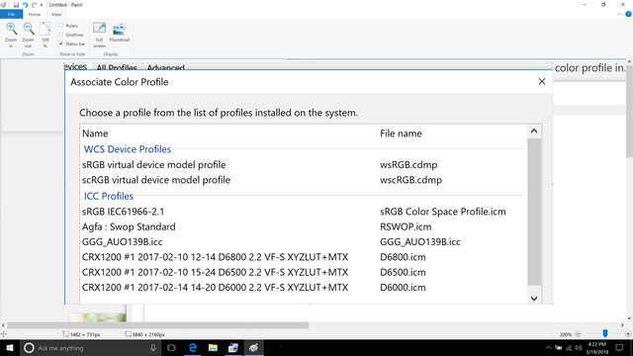
Task: Uncheck the Status bar checkbox
Action: click(61, 44)
